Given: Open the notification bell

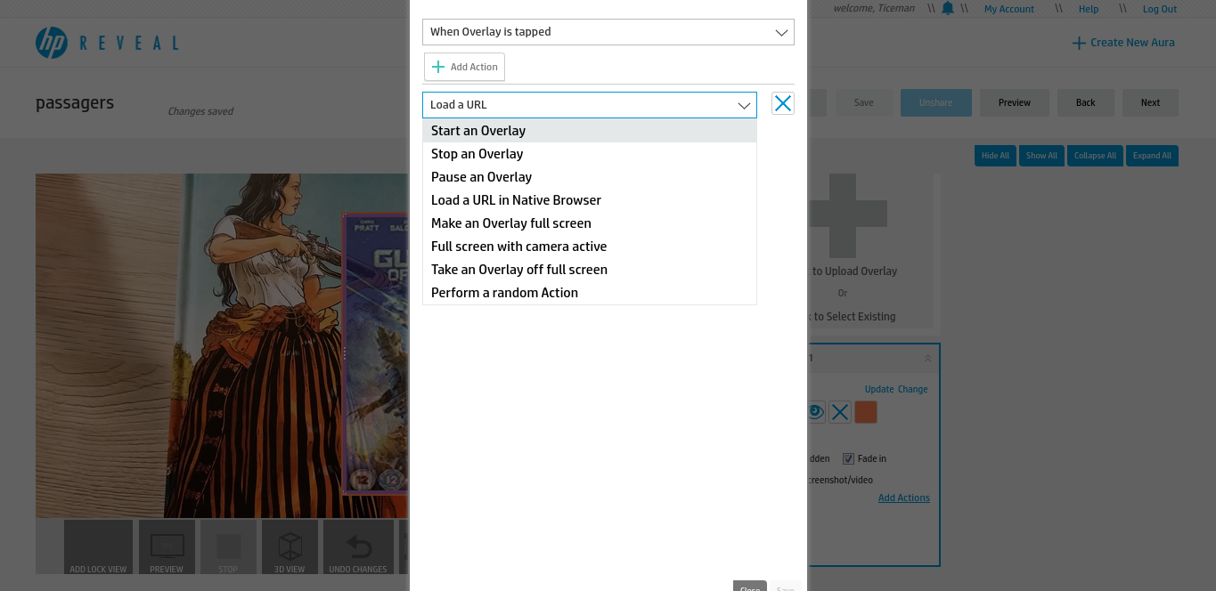Looking at the screenshot, I should (948, 8).
